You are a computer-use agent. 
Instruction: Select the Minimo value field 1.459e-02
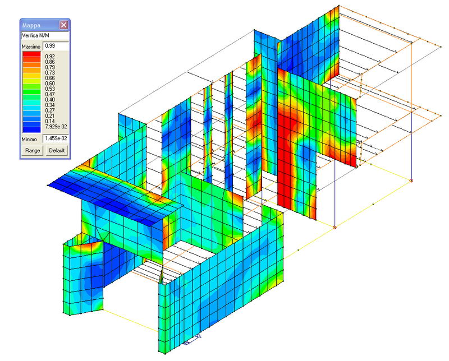point(56,138)
